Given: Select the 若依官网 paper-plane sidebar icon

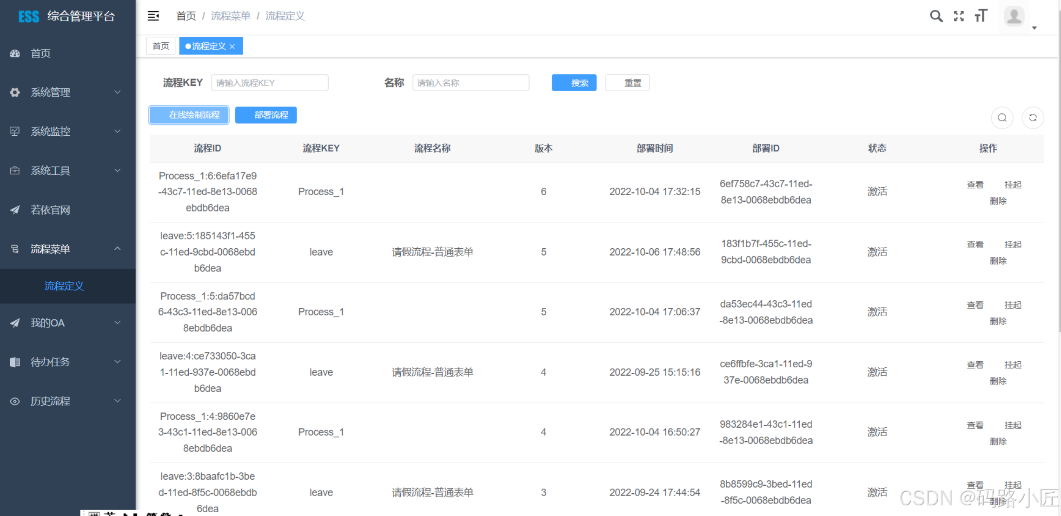Looking at the screenshot, I should [x=15, y=210].
